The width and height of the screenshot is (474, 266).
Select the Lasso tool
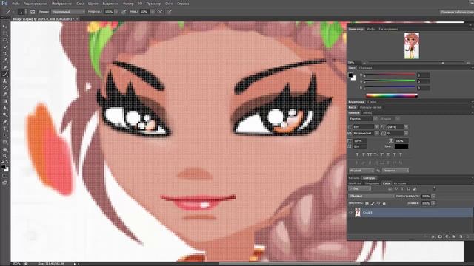(5, 40)
